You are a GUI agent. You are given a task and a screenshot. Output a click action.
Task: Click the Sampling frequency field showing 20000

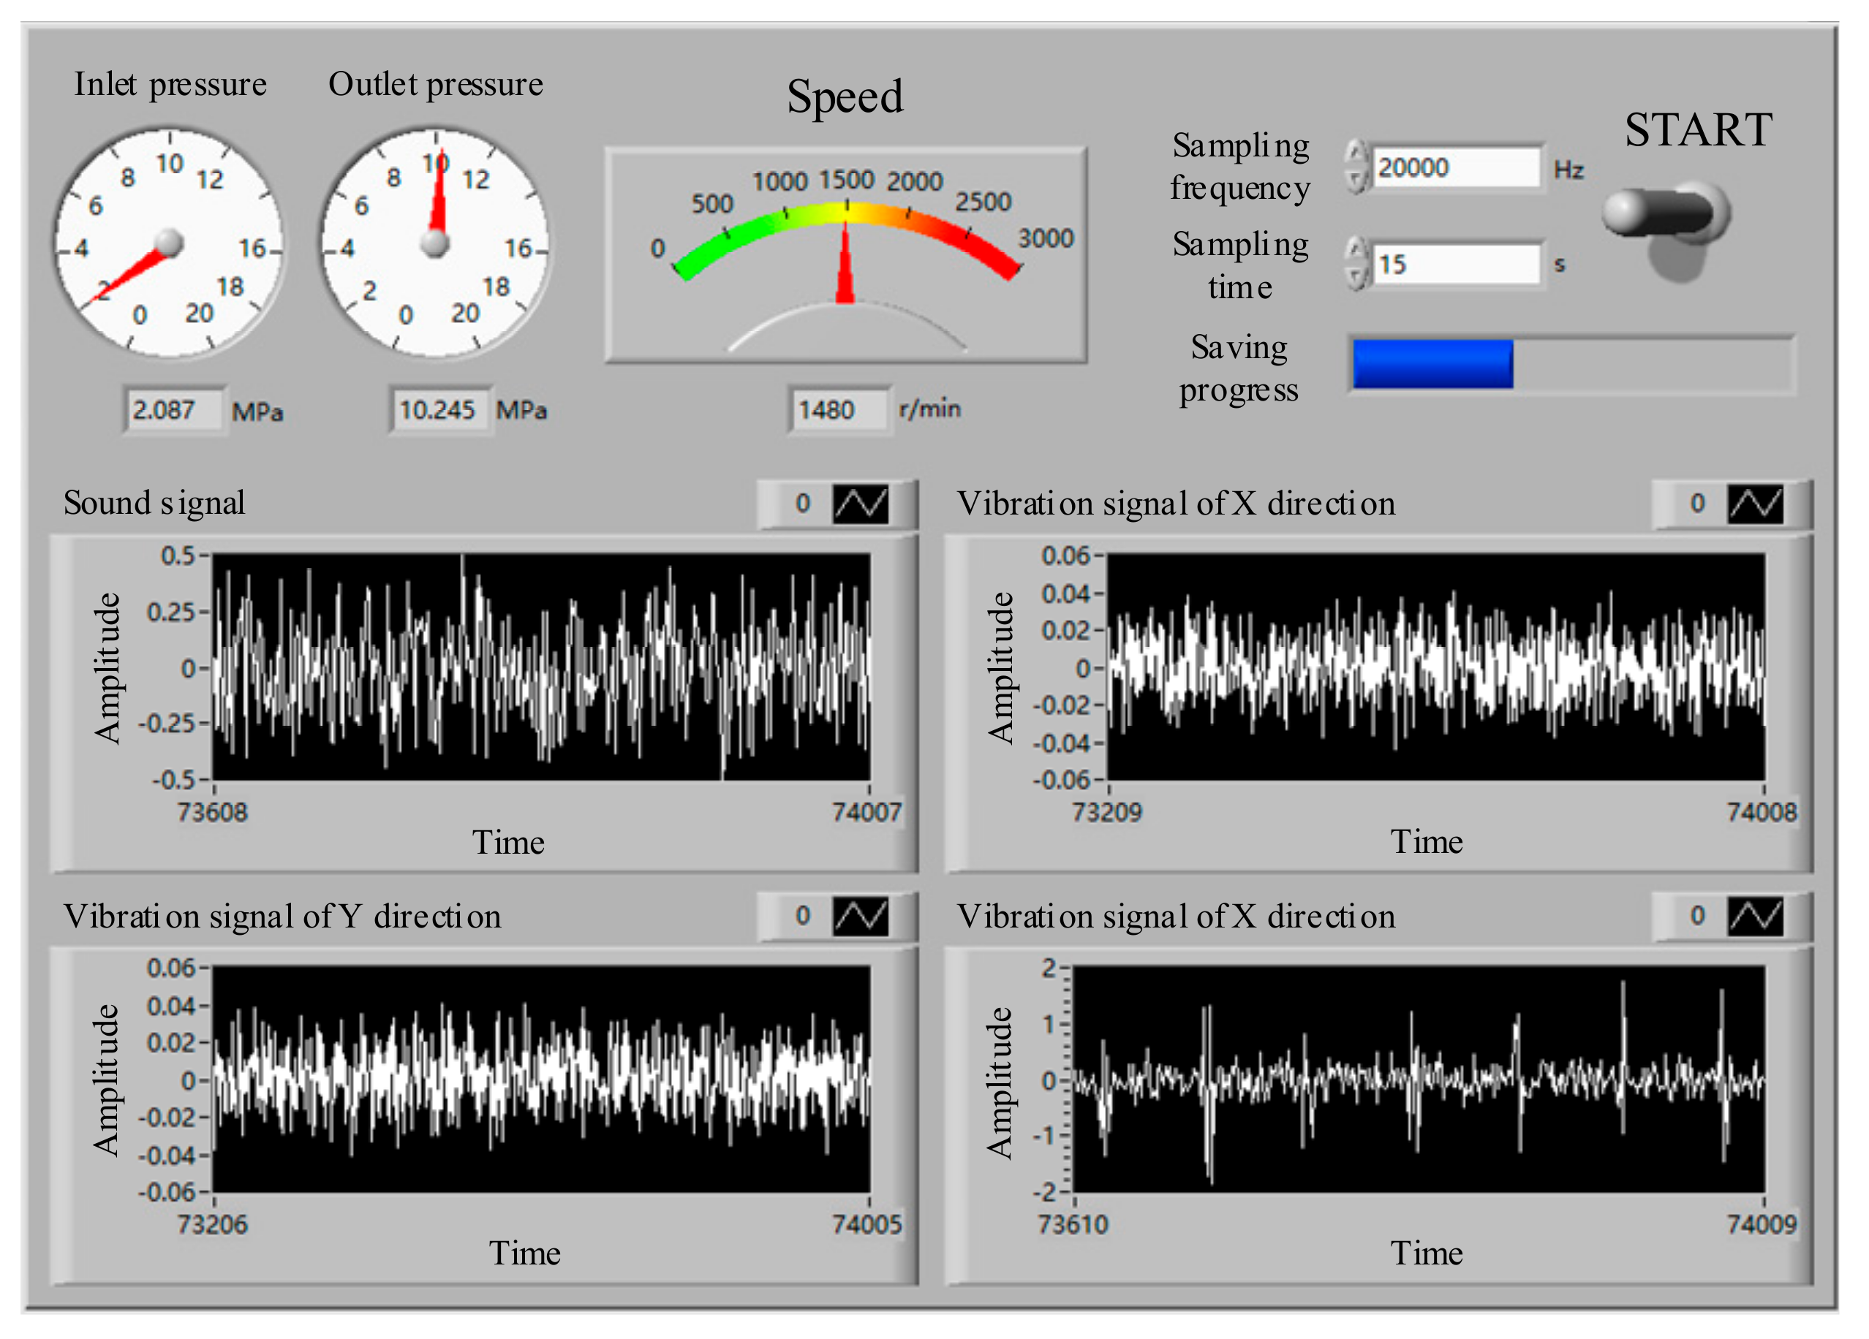pyautogui.click(x=1454, y=167)
